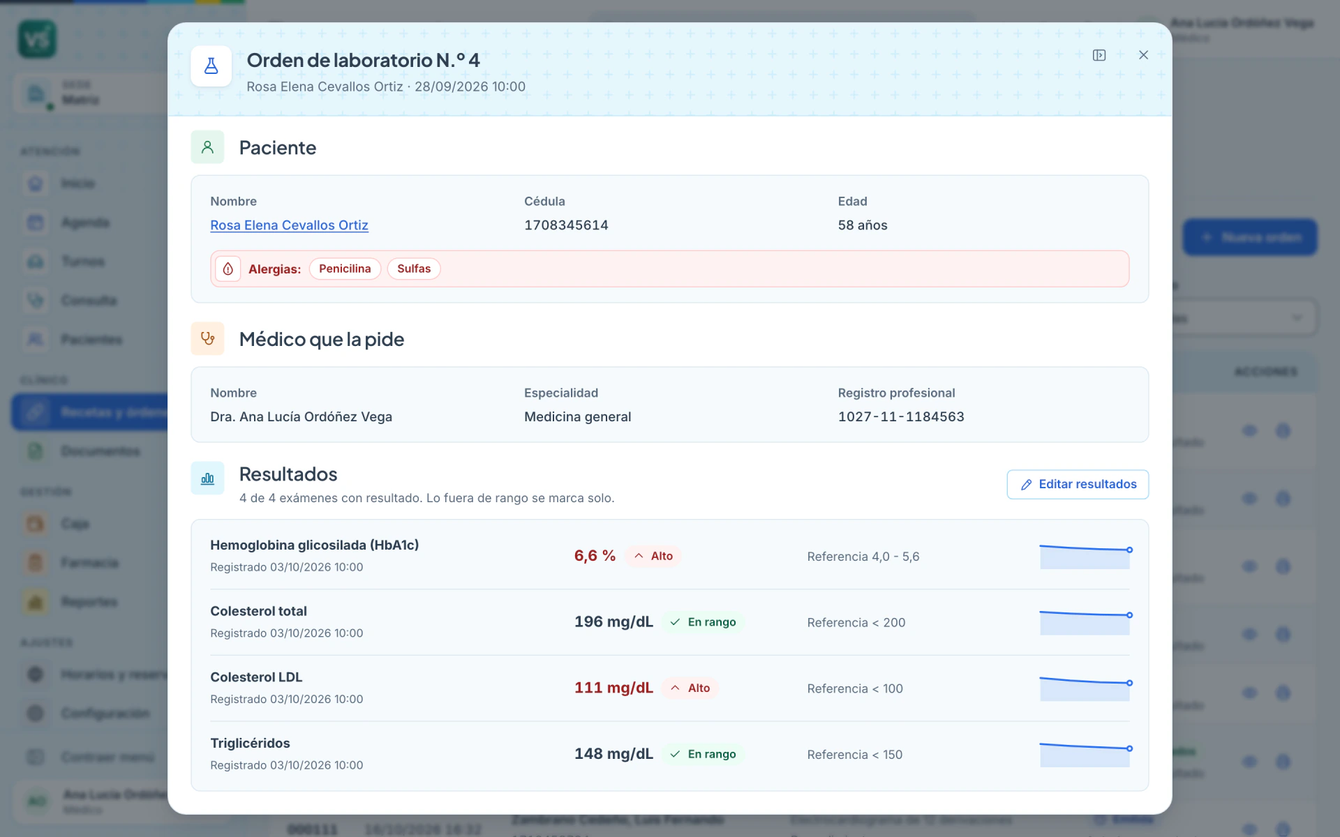Open the Colesterol total trend sparkline
The width and height of the screenshot is (1340, 837).
[1085, 622]
